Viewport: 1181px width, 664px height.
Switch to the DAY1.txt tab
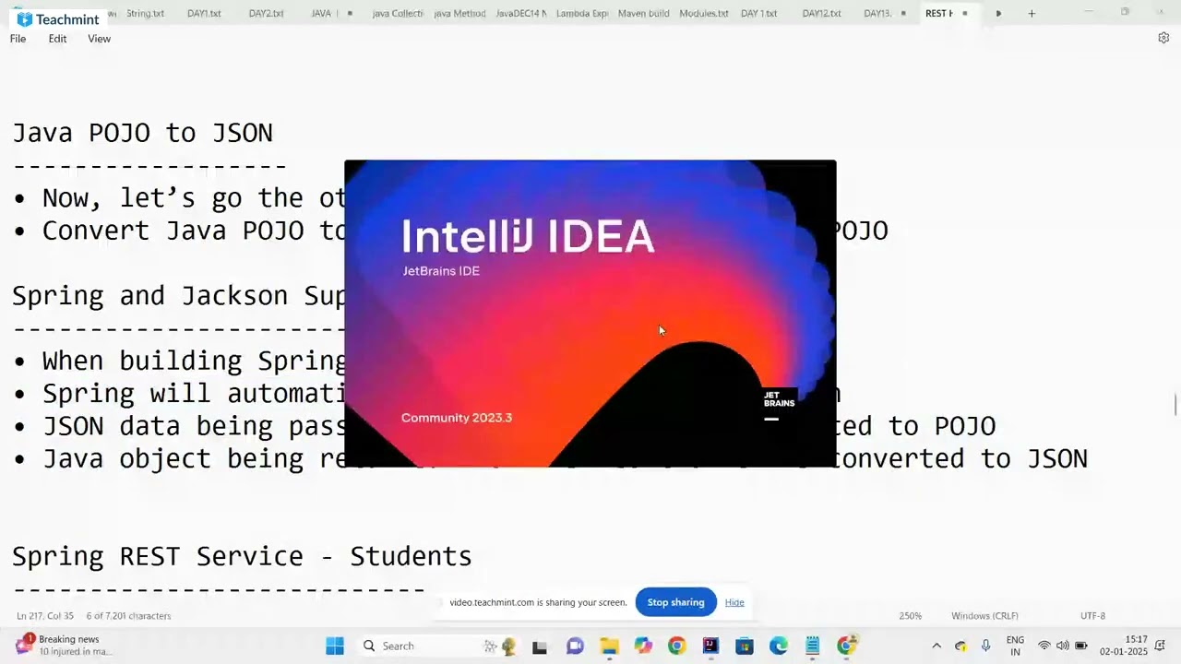204,13
